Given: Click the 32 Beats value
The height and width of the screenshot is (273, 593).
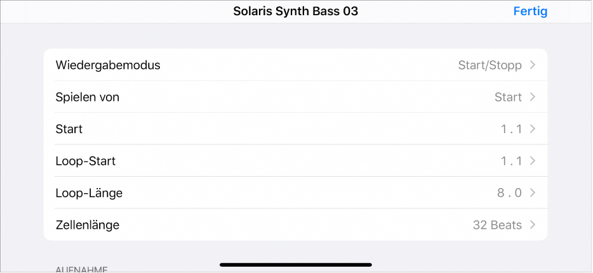Looking at the screenshot, I should [x=497, y=225].
